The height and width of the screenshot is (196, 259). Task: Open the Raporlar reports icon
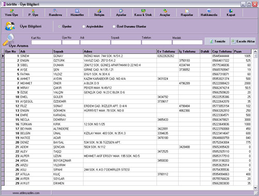[187, 11]
